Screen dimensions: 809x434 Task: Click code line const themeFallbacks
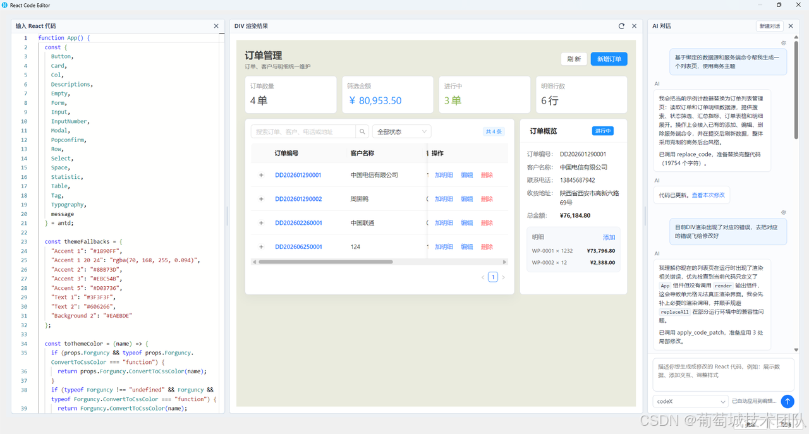83,241
